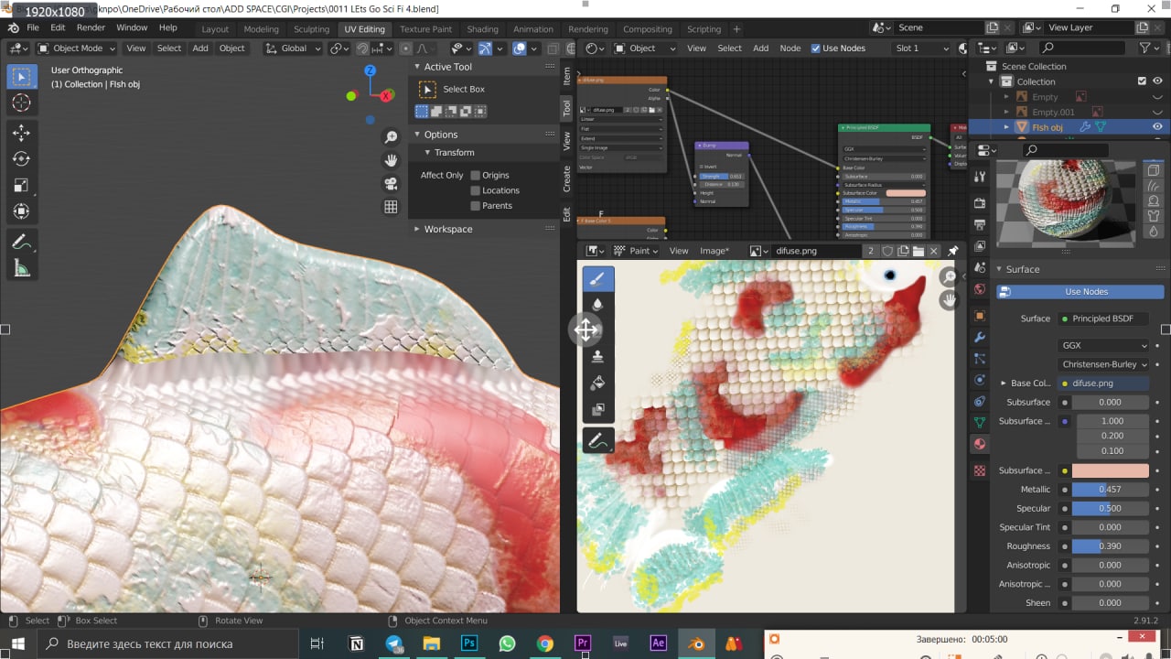Open the Texture properties checker tab
Image resolution: width=1171 pixels, height=659 pixels.
[980, 470]
